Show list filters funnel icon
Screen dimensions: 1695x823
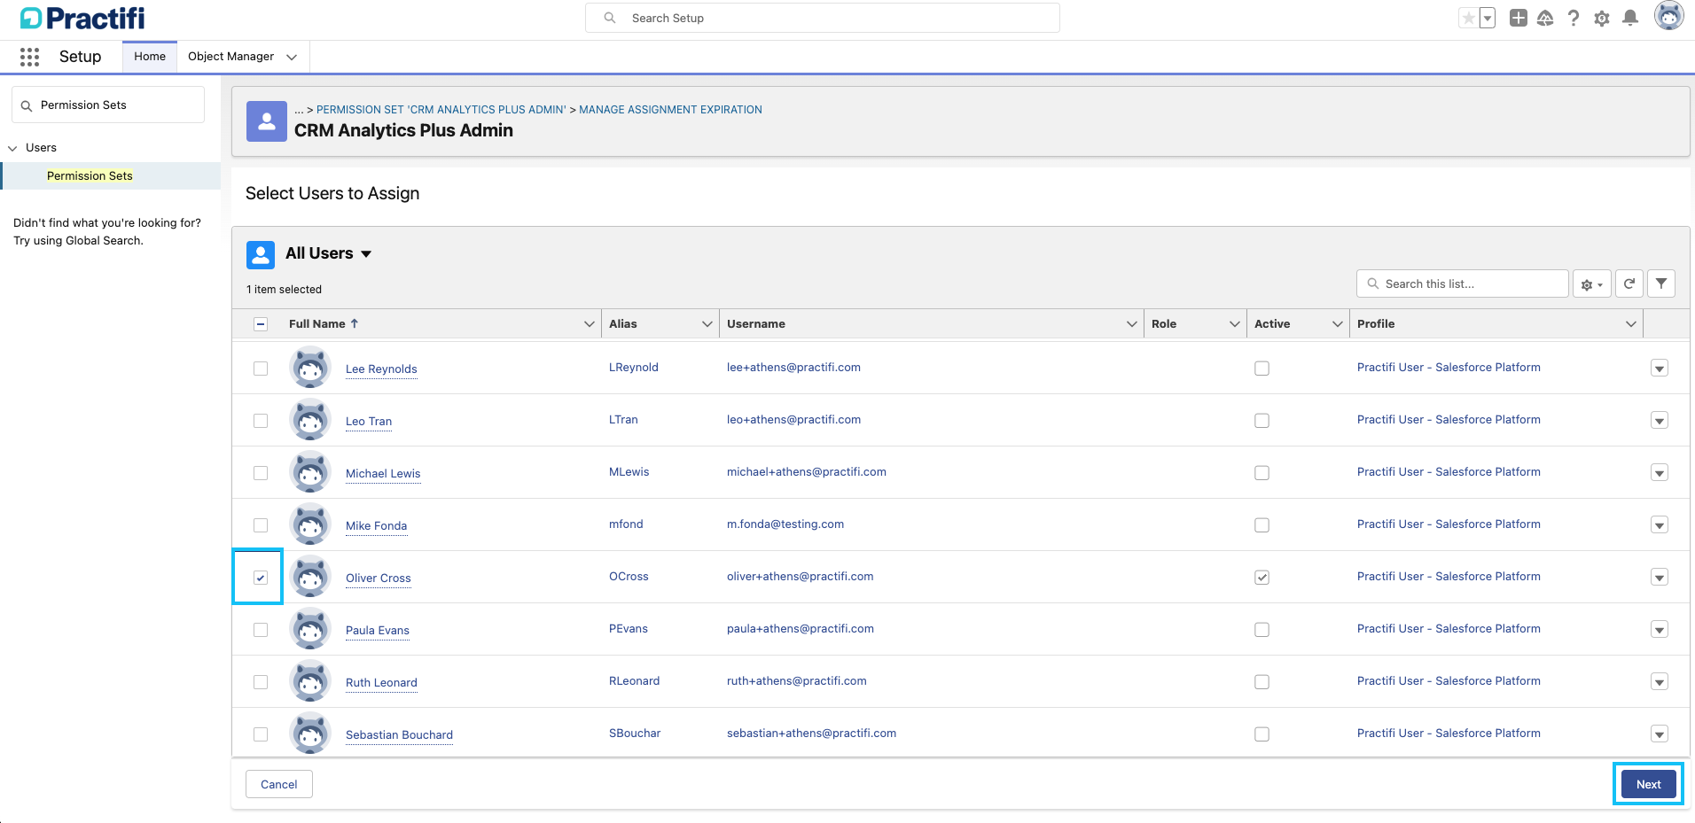1661,283
